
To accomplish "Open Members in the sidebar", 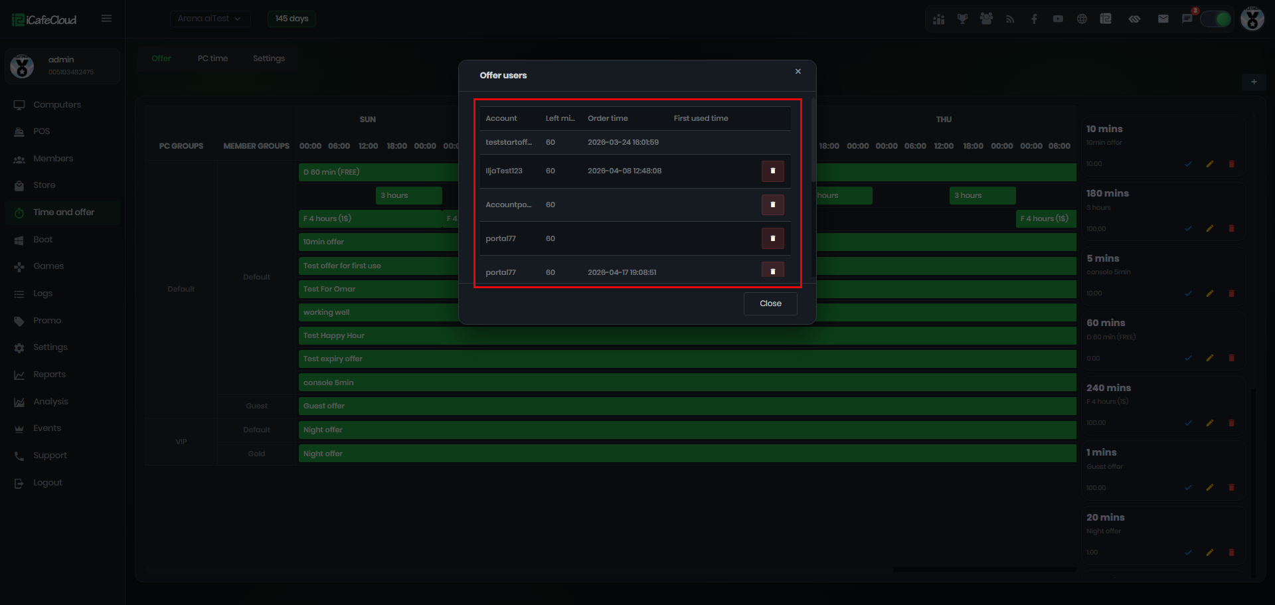I will click(62, 159).
